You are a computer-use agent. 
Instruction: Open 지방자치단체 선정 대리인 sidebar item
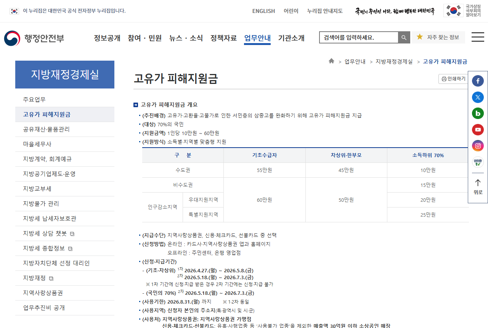[65, 263]
